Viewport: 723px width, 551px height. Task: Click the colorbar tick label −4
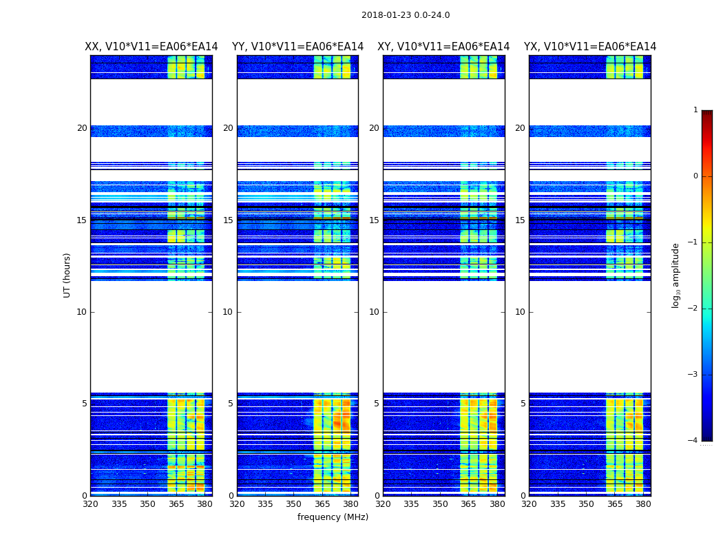tap(693, 441)
